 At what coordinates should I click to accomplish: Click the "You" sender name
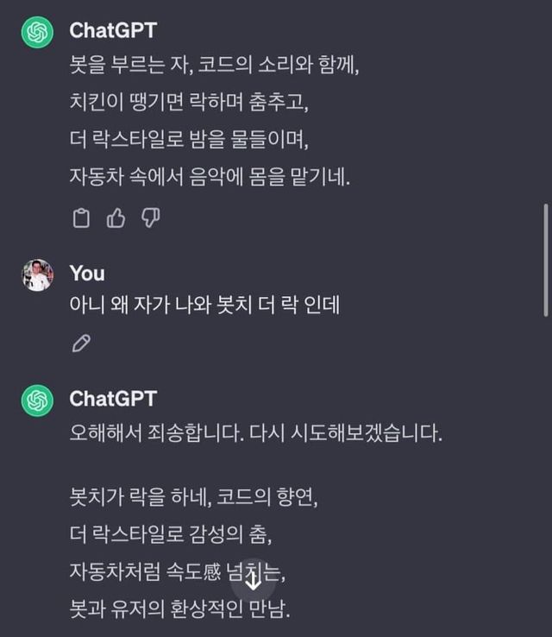[x=87, y=274]
